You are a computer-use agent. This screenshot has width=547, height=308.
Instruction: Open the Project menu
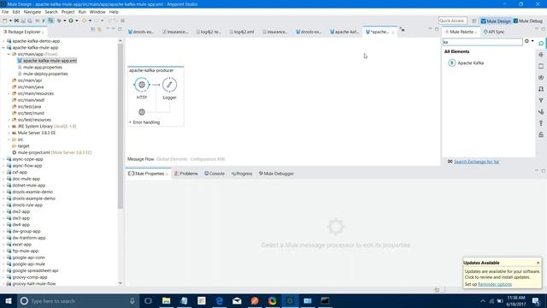pyautogui.click(x=68, y=12)
